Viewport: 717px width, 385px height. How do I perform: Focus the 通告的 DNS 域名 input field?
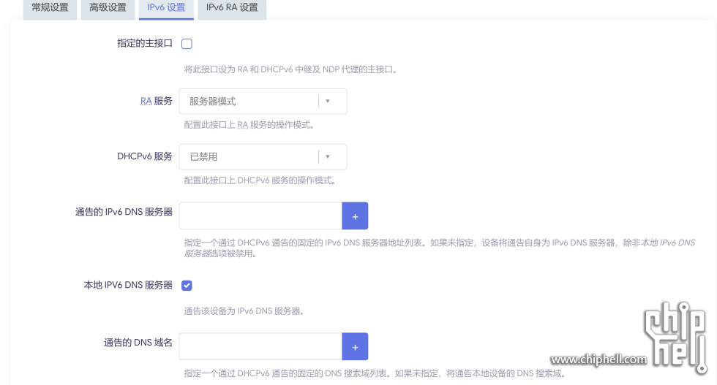(x=260, y=346)
